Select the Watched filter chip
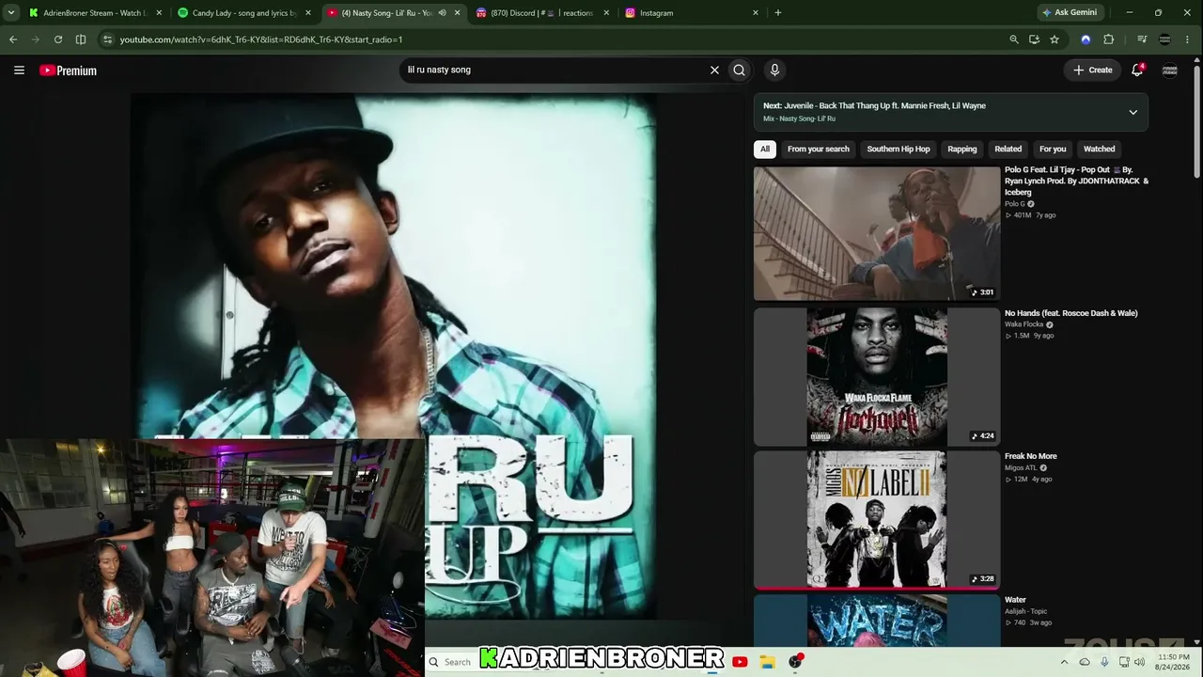This screenshot has height=677, width=1203. click(x=1100, y=149)
